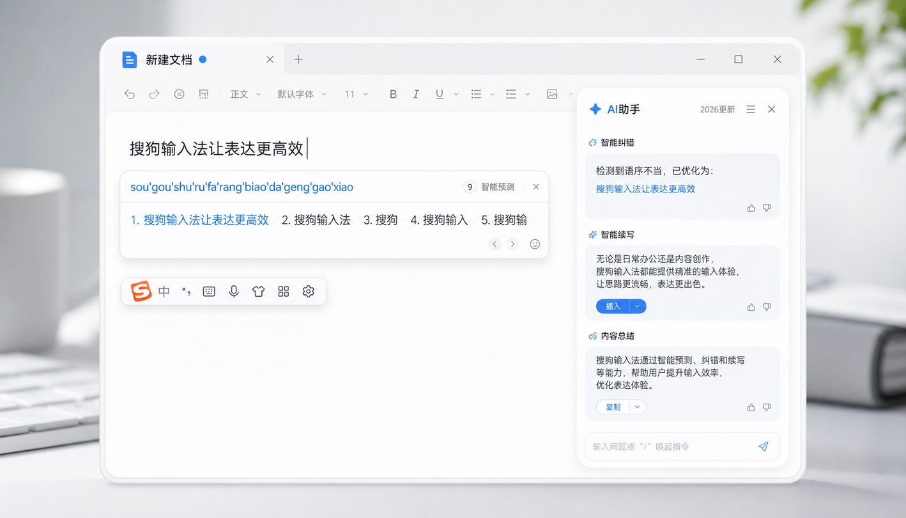The height and width of the screenshot is (518, 906).
Task: Open the font size 11 dropdown
Action: pyautogui.click(x=357, y=94)
